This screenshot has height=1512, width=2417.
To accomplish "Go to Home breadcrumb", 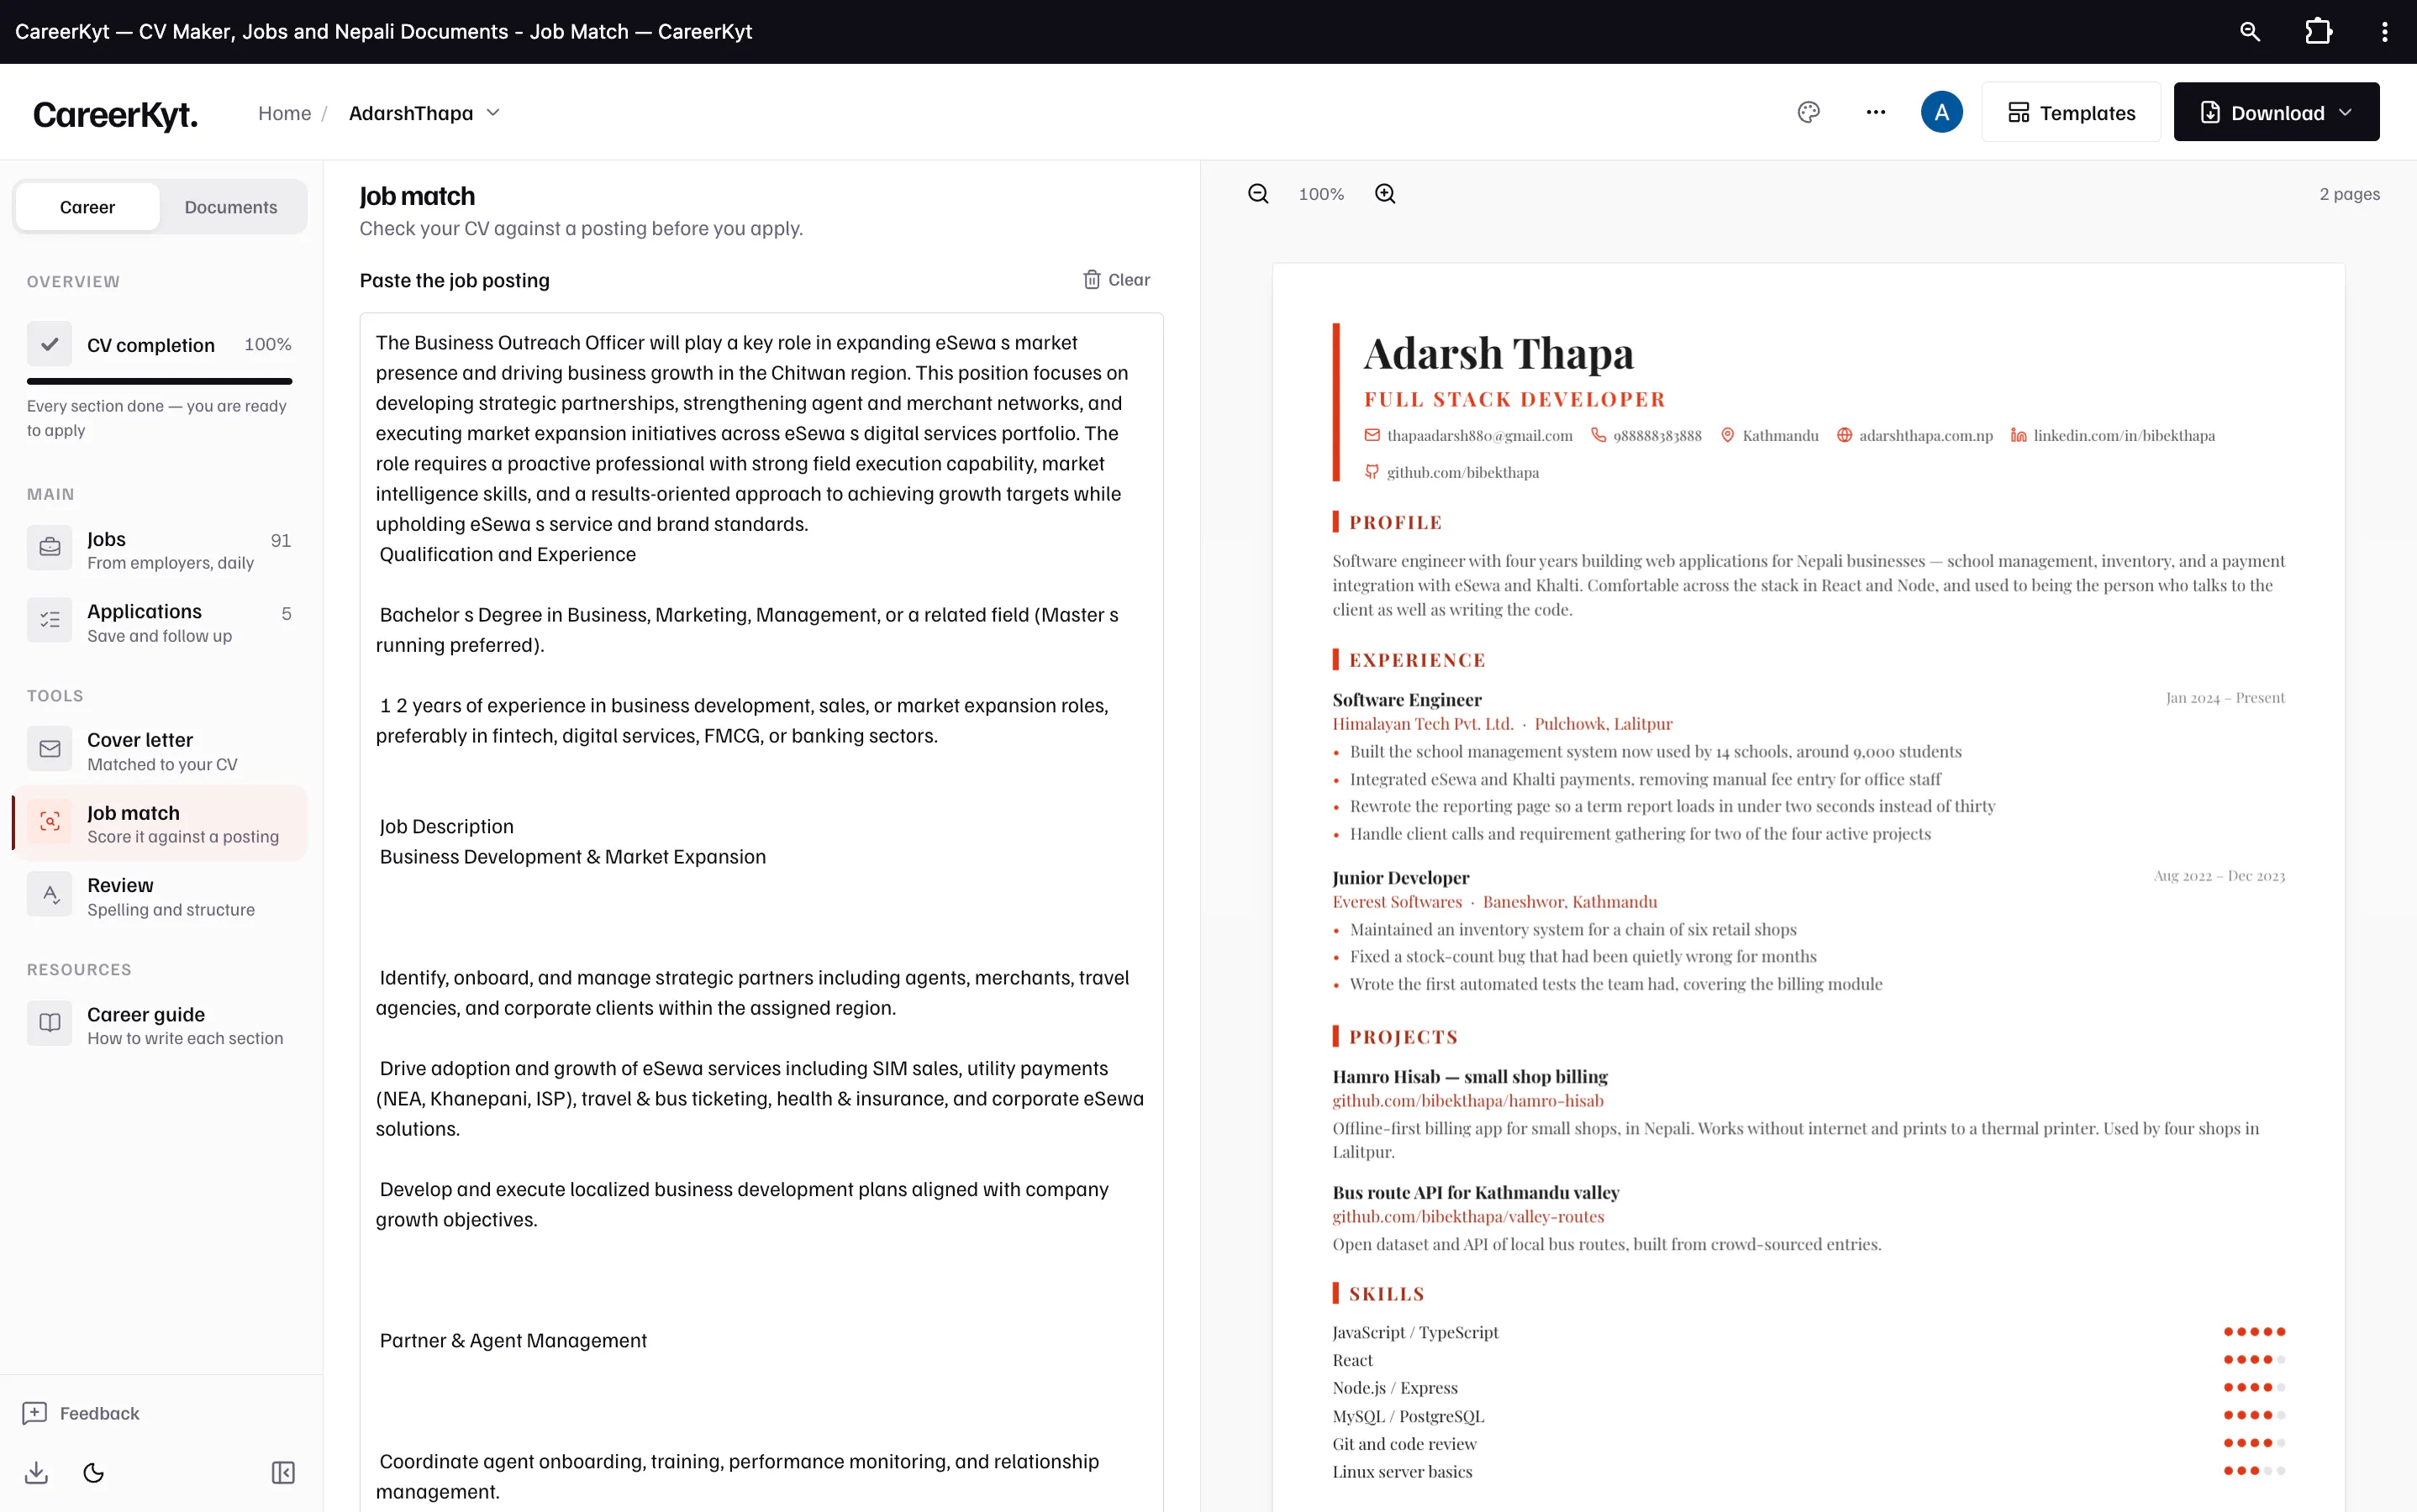I will 284,113.
